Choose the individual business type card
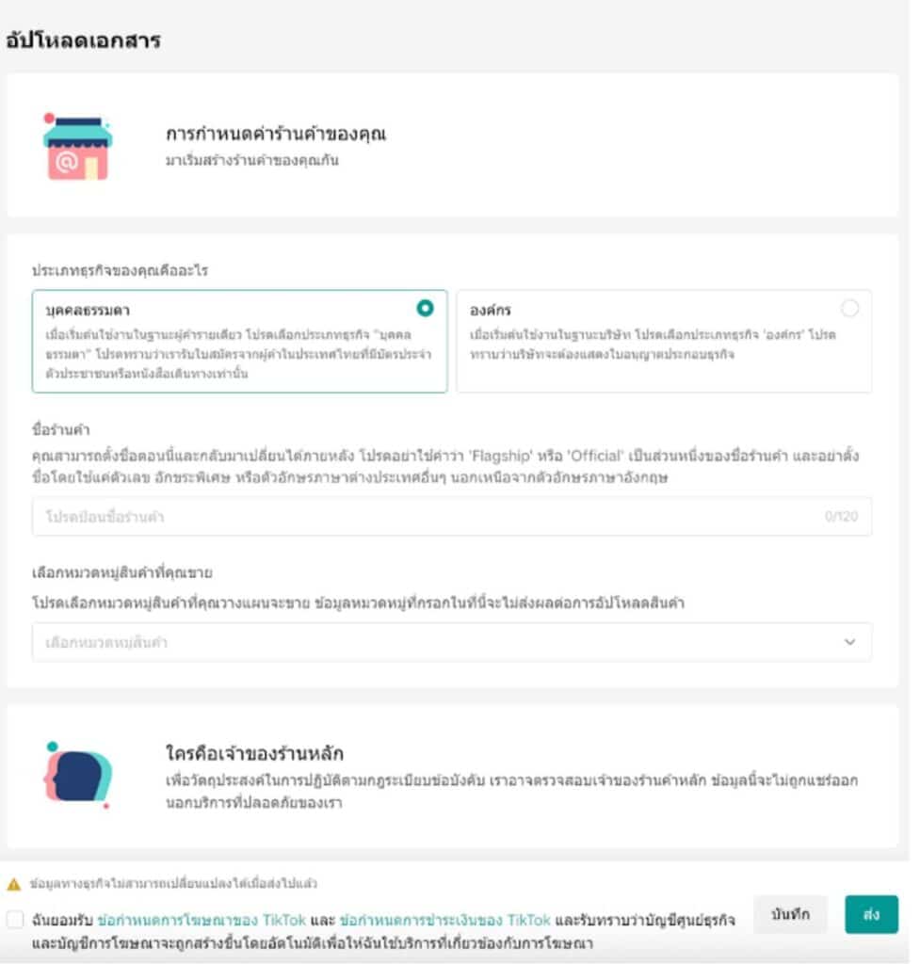The image size is (920, 964). coord(240,341)
